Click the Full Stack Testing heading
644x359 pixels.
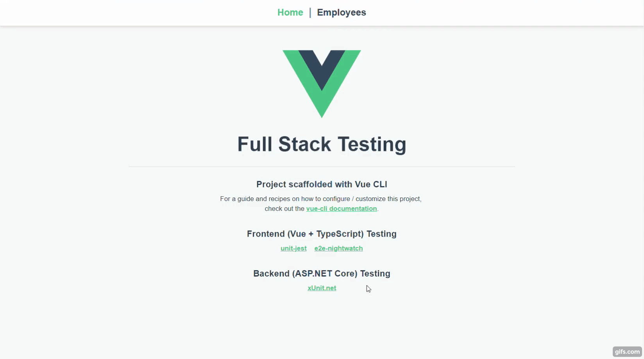[322, 144]
